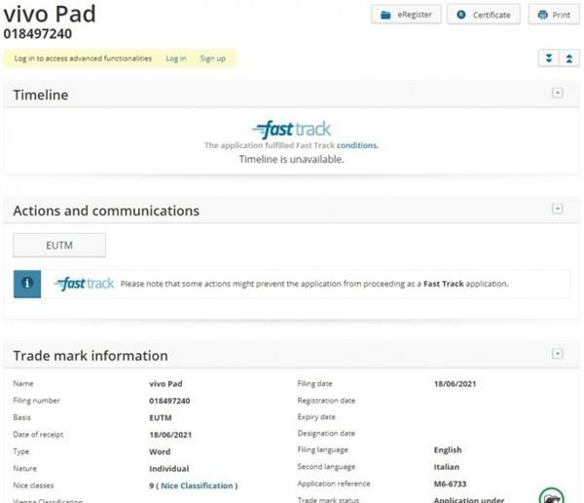
Task: Click the Designation date label
Action: click(326, 433)
